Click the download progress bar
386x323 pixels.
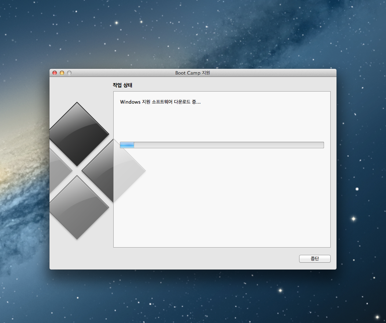click(222, 145)
